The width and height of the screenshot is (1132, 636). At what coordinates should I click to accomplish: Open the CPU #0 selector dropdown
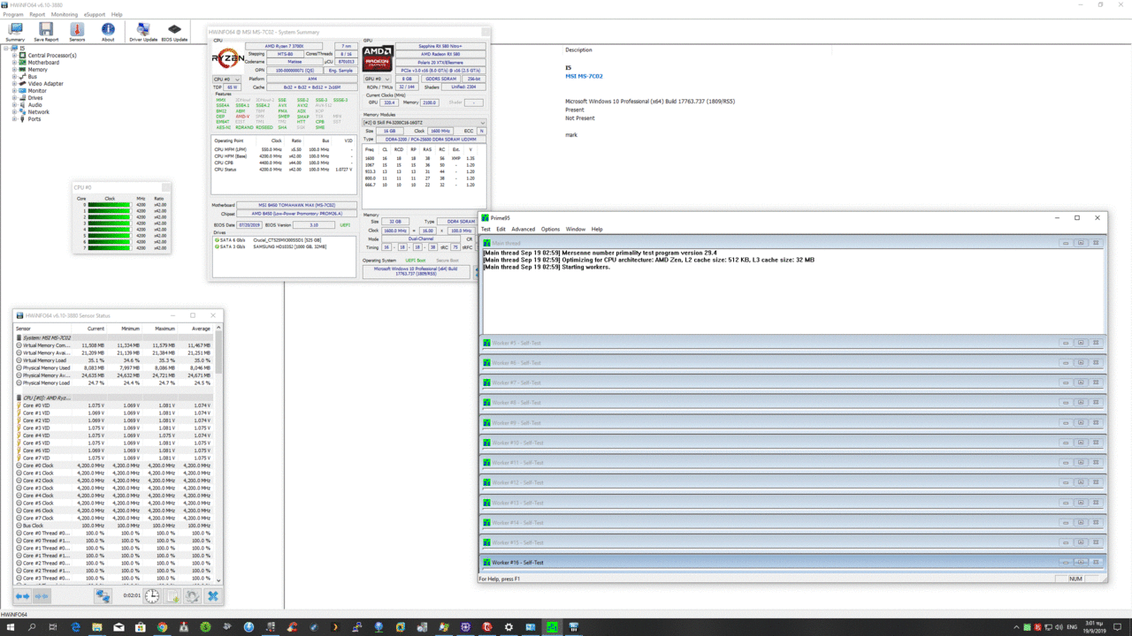pyautogui.click(x=226, y=79)
